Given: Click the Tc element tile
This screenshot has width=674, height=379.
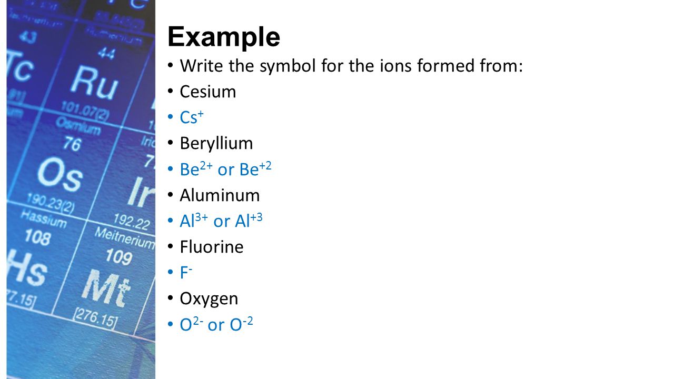Looking at the screenshot, I should pos(26,68).
